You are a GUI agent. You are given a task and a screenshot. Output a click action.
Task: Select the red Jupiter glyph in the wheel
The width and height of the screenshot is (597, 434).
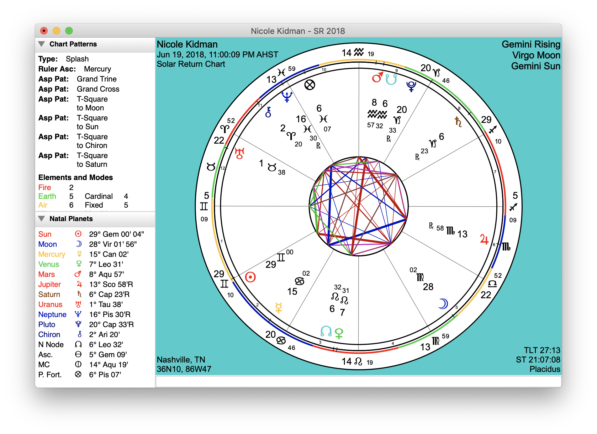point(484,240)
